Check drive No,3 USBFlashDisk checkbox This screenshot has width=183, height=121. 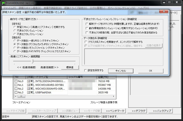click(16, 92)
